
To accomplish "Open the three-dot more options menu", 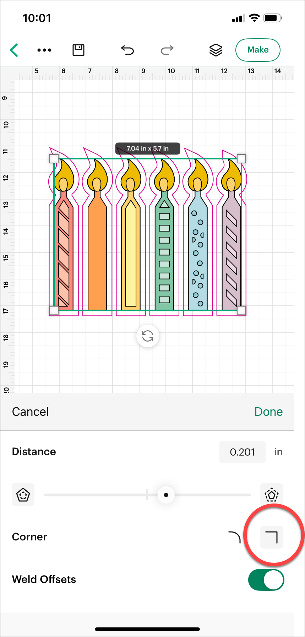I will tap(44, 50).
